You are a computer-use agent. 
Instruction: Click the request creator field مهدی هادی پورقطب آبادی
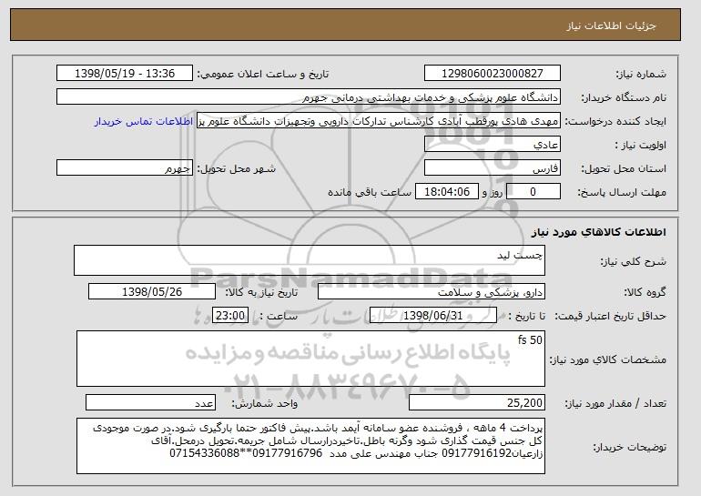tap(379, 121)
